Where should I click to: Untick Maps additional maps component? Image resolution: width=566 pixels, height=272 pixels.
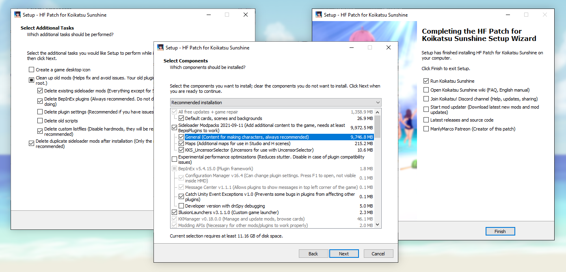coord(181,143)
